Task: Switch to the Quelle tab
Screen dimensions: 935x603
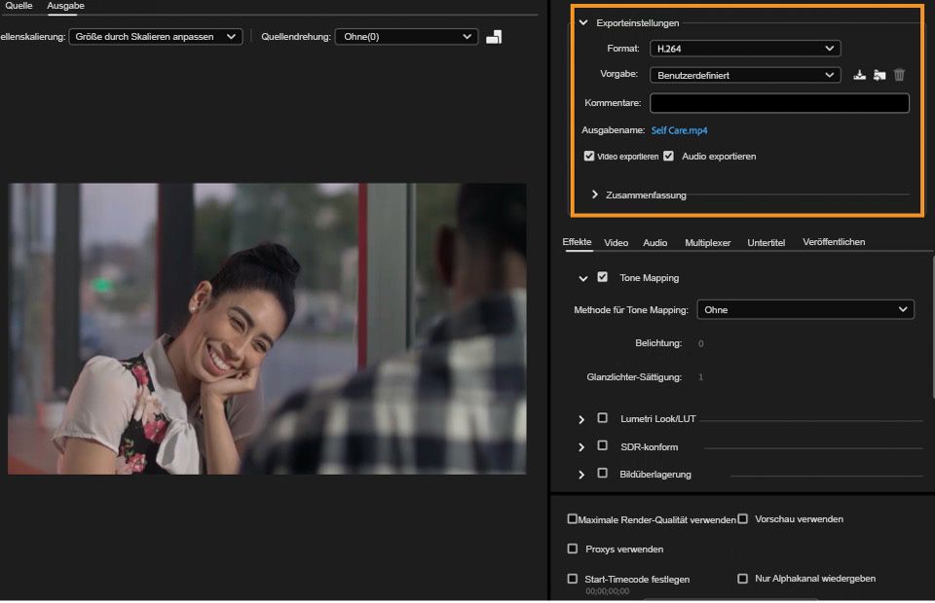Action: (19, 6)
